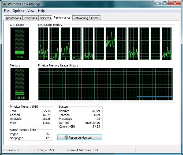Open the Help menu
The height and width of the screenshot is (155, 183).
[41, 11]
